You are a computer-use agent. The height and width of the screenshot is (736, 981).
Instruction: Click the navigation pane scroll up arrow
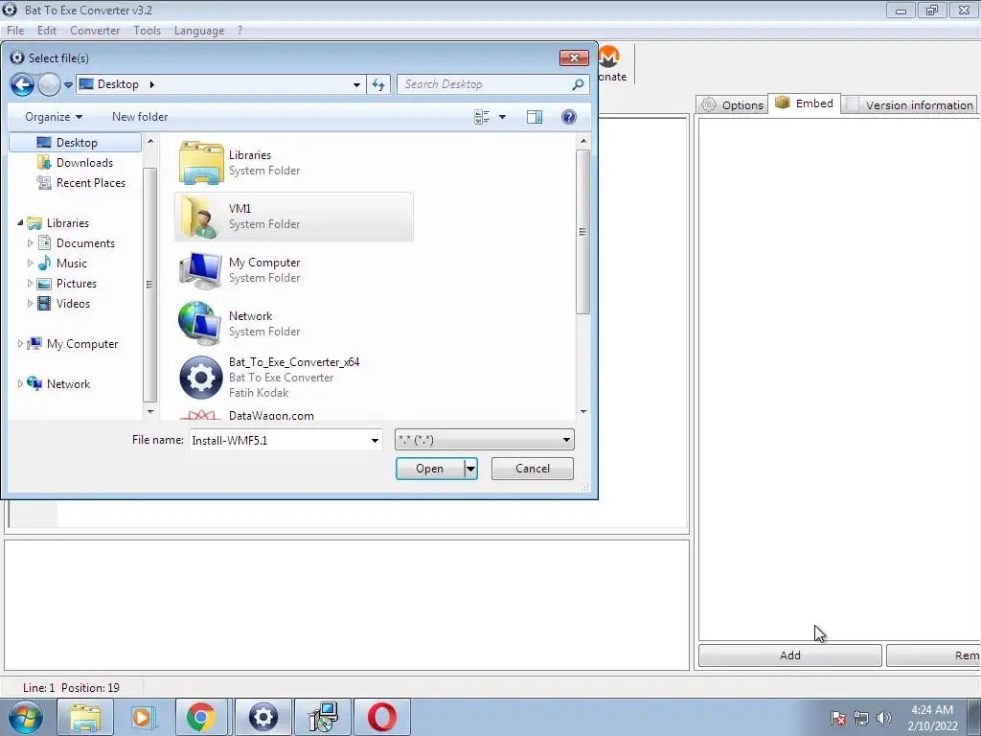(x=150, y=142)
